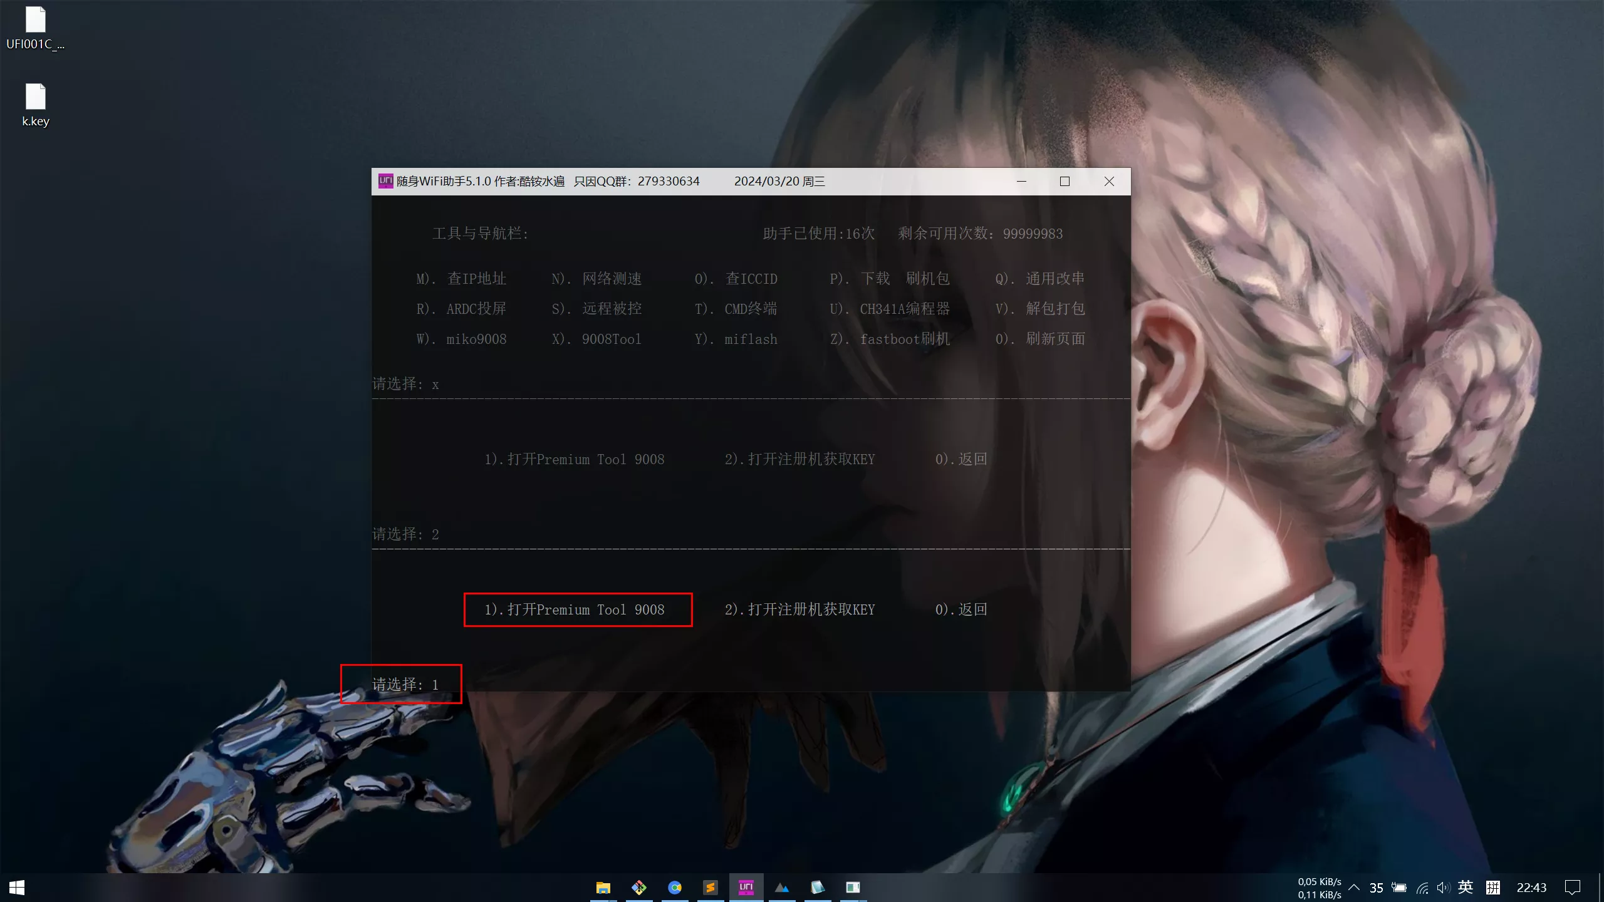Click the Q). 通用改串 option
This screenshot has height=902, width=1604.
pyautogui.click(x=1039, y=279)
